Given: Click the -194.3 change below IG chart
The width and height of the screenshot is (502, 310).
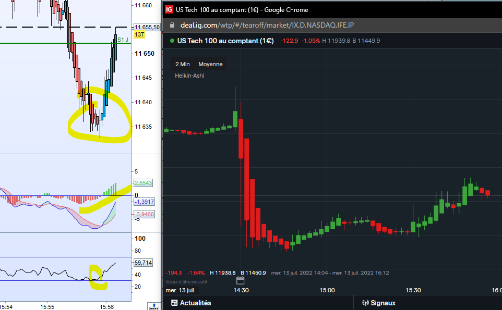Looking at the screenshot, I should click(174, 273).
